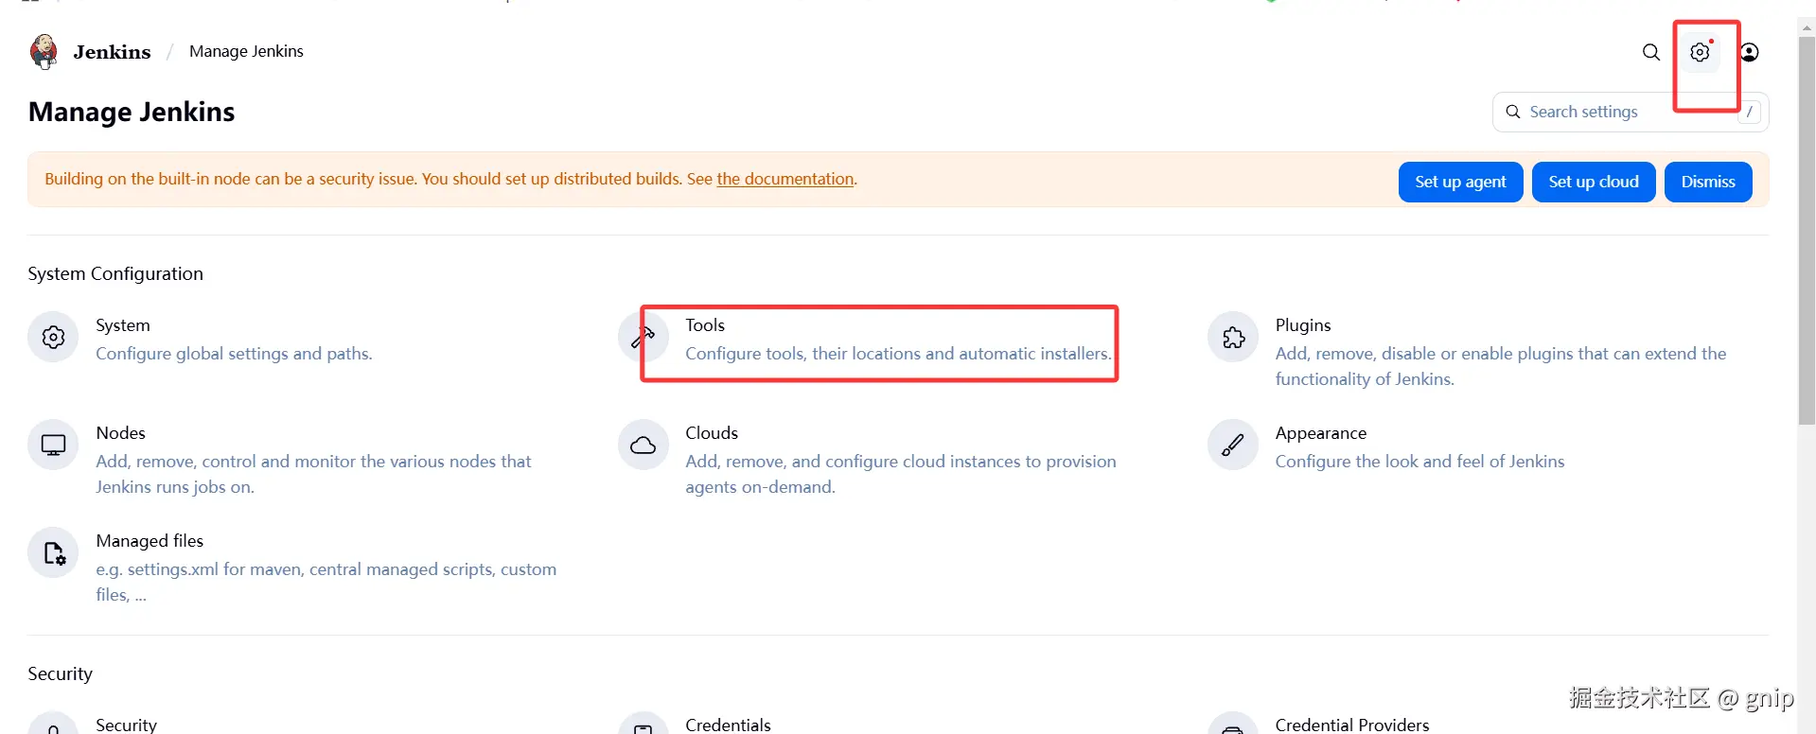Click the System gear icon
1816x734 pixels.
[53, 337]
